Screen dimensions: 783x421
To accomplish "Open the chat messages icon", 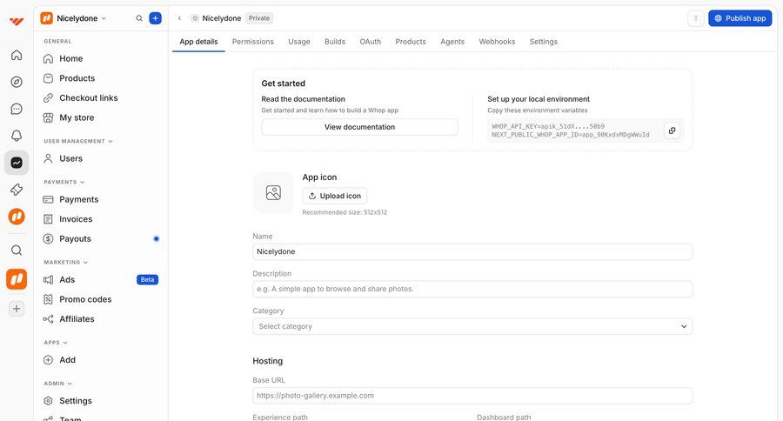I will tap(17, 109).
